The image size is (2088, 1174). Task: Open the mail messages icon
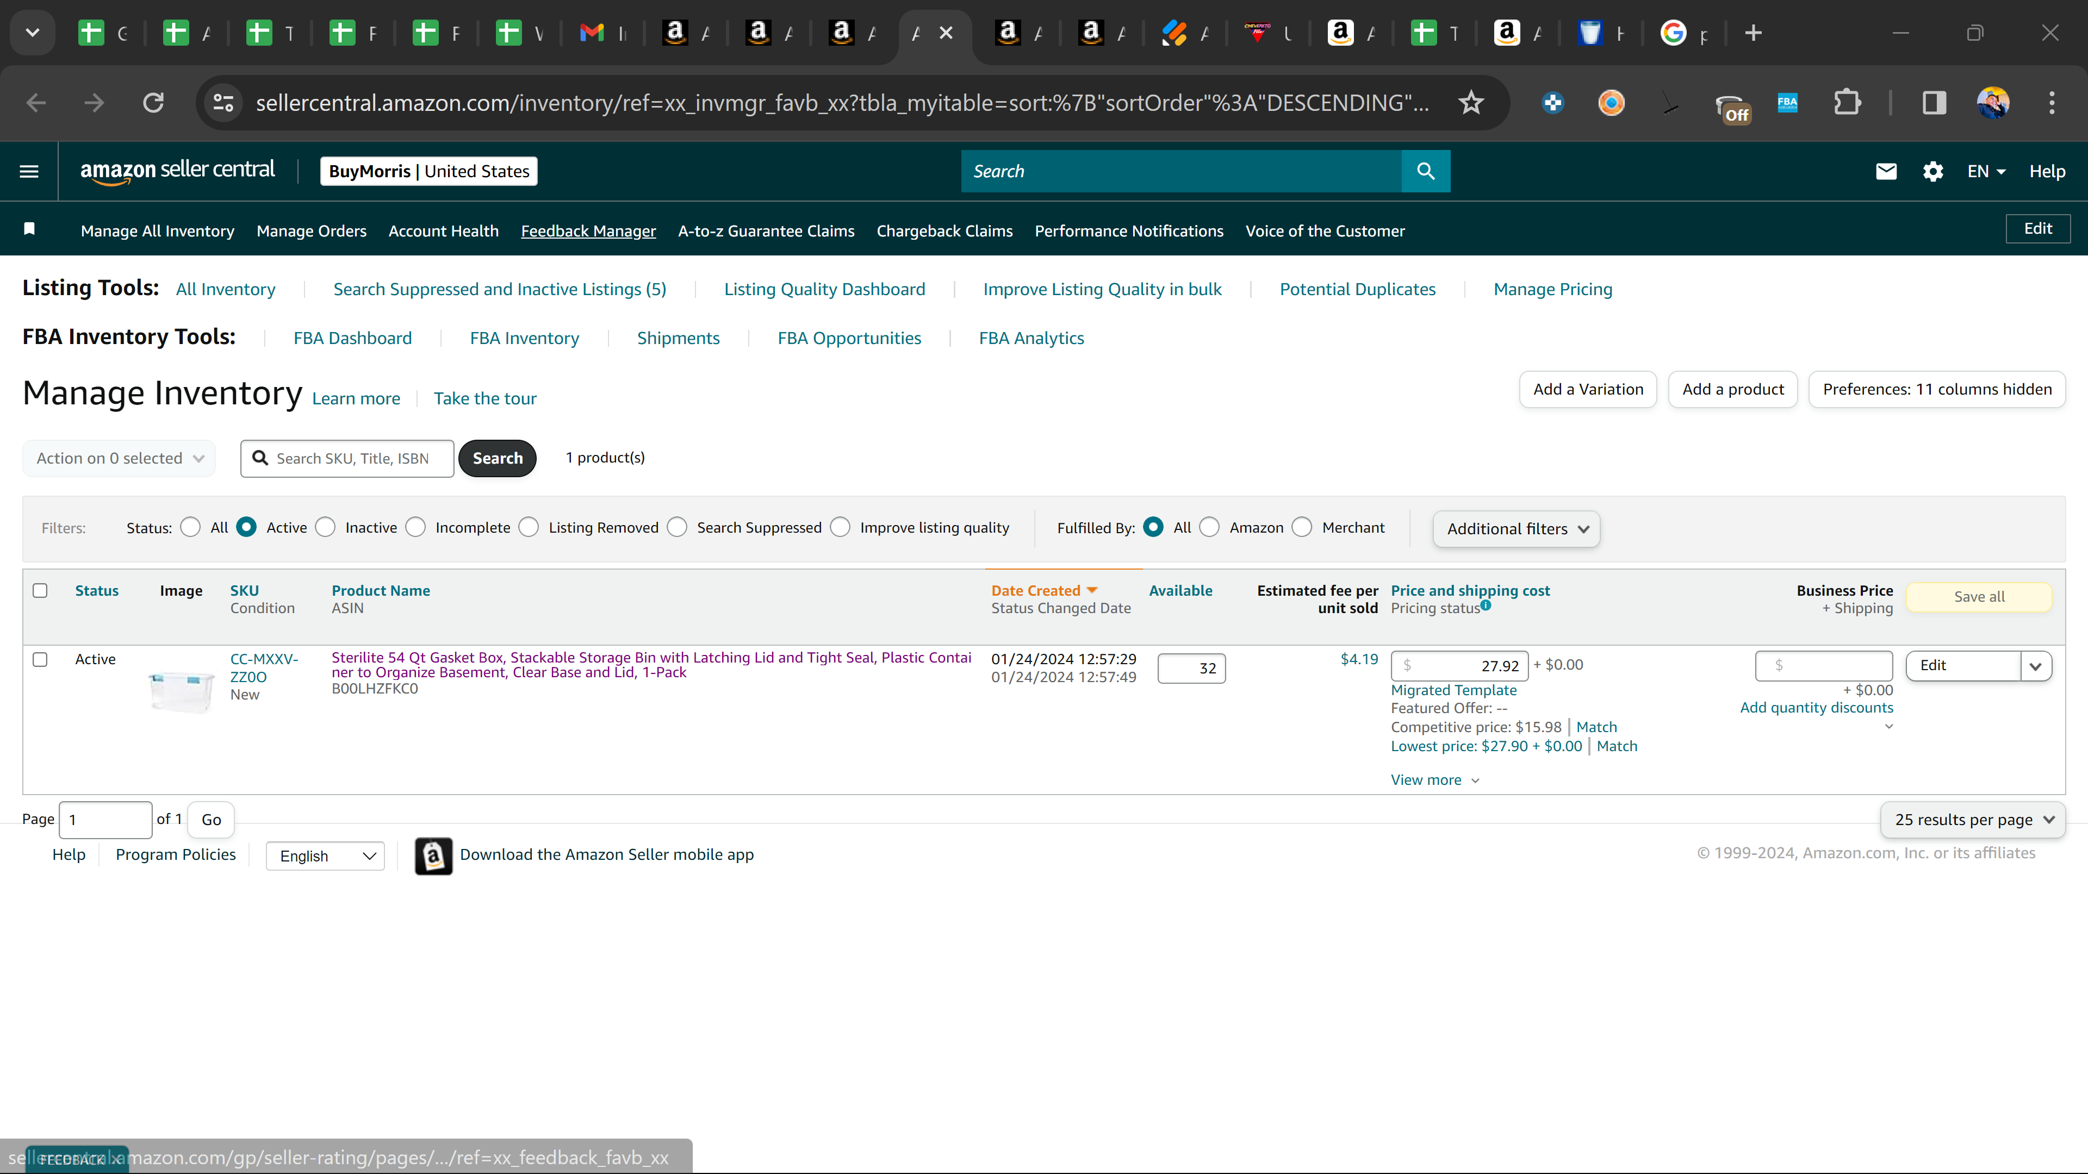tap(1886, 171)
